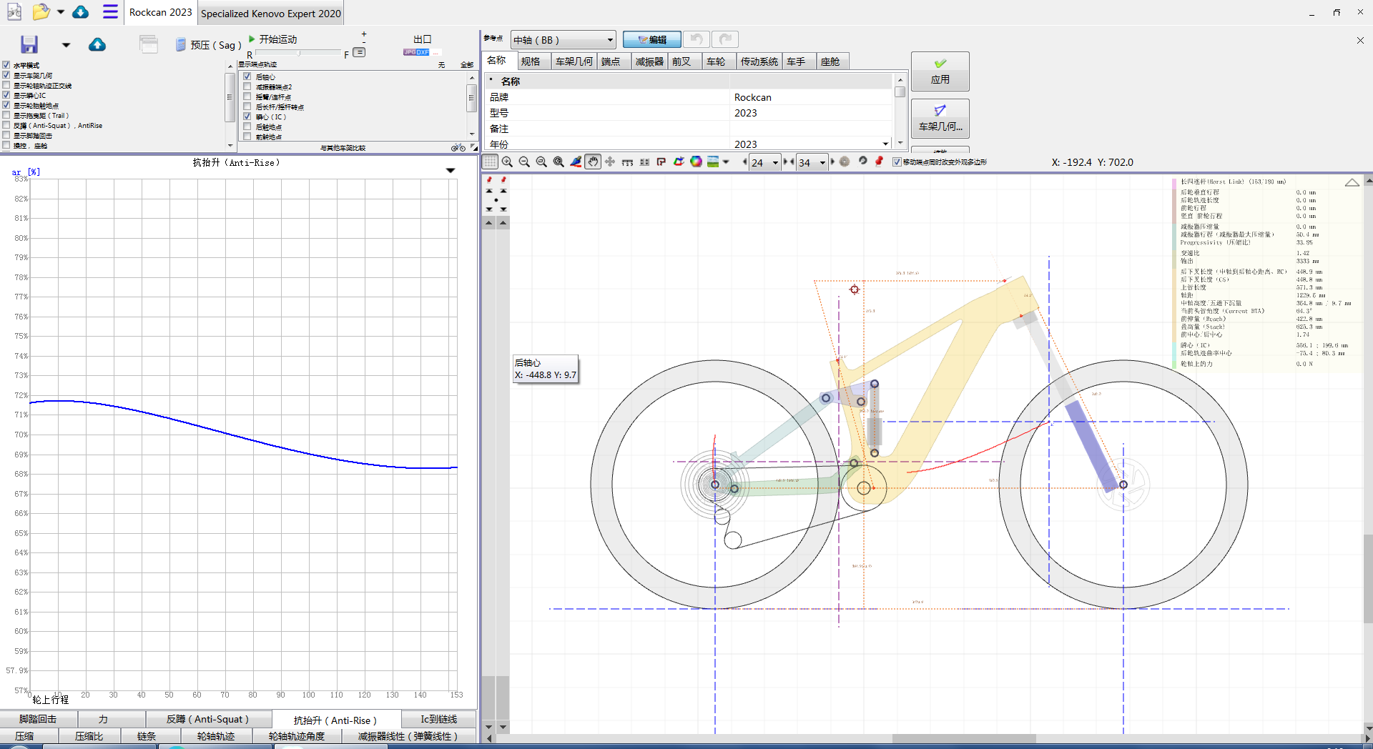Click the 车架几何 button

pyautogui.click(x=940, y=119)
